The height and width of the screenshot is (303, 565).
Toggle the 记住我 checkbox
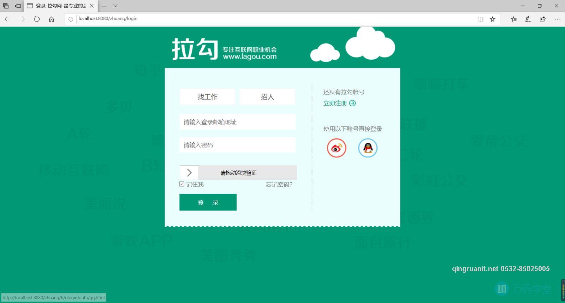[182, 184]
